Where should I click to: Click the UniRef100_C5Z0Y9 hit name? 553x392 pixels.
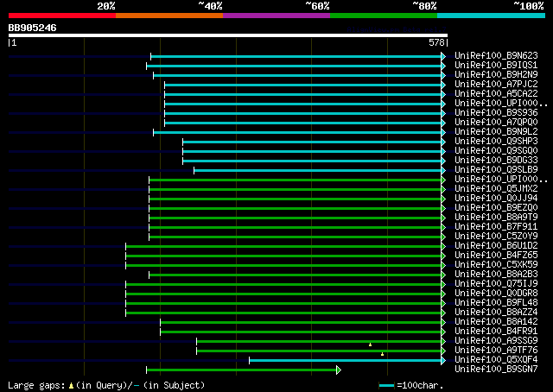[x=496, y=237]
